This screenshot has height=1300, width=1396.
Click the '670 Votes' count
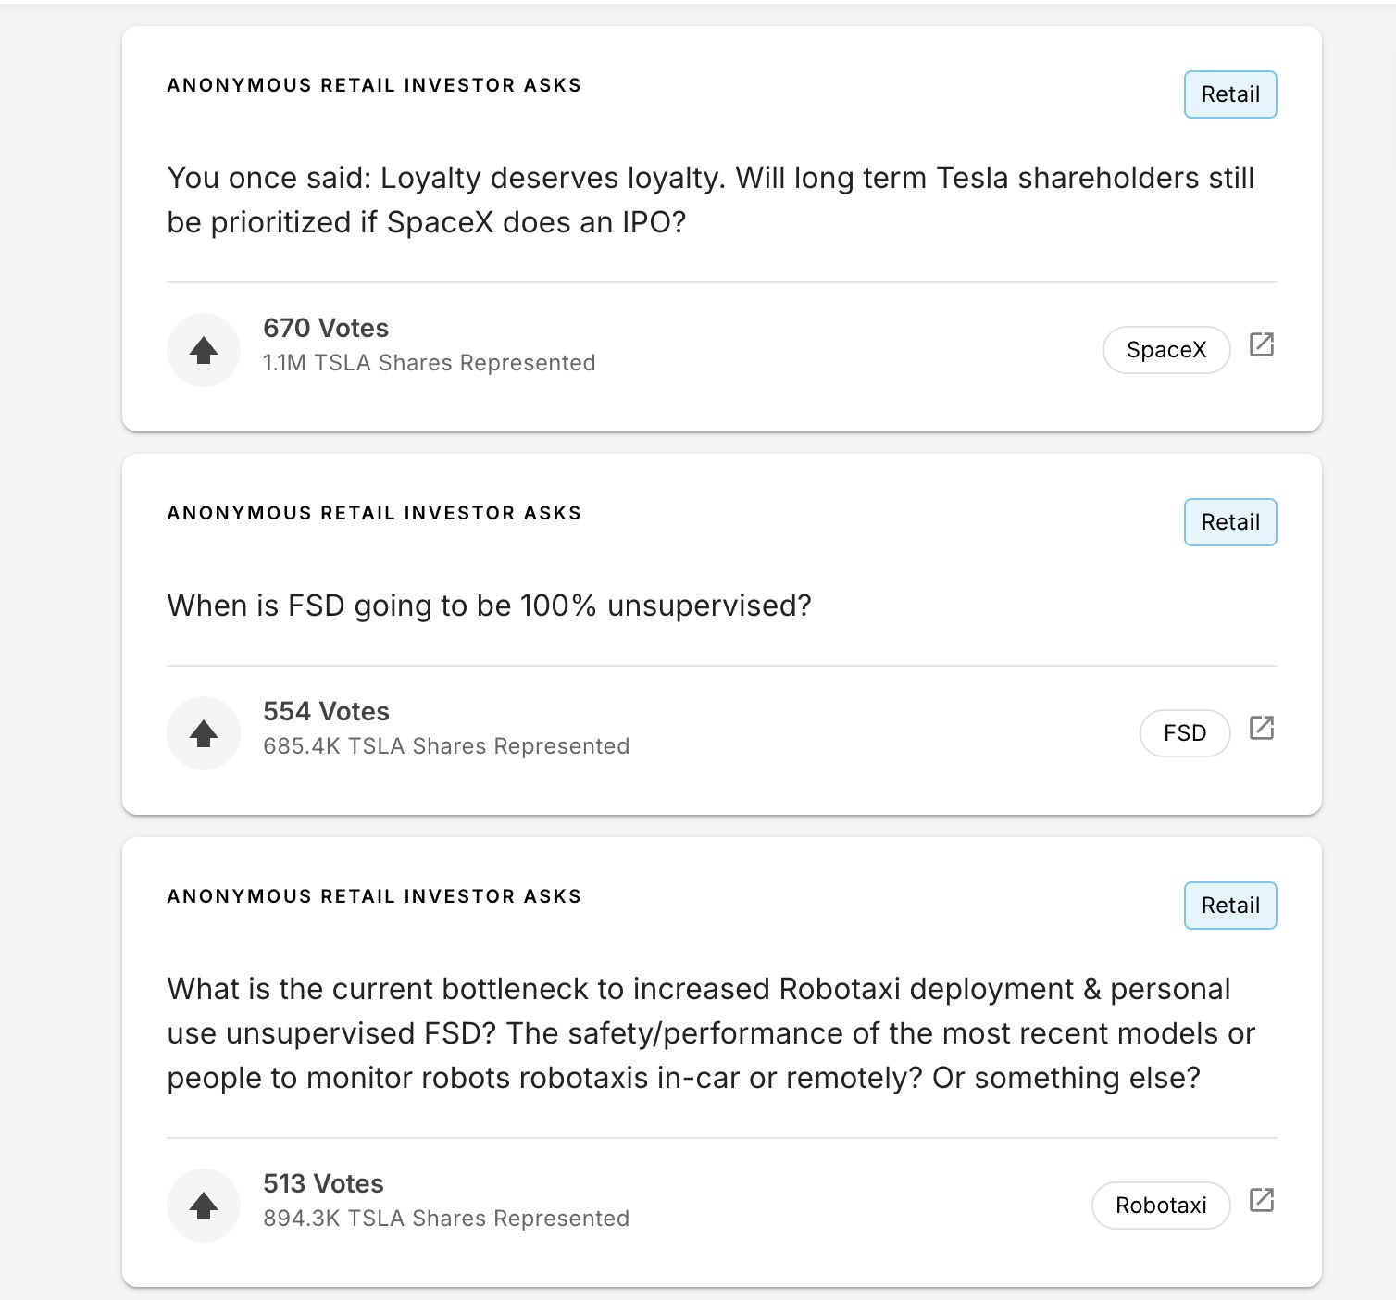tap(326, 328)
